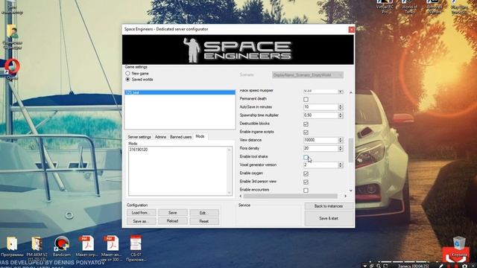Open the Banned users tab
Image resolution: width=477 pixels, height=268 pixels.
click(x=180, y=137)
